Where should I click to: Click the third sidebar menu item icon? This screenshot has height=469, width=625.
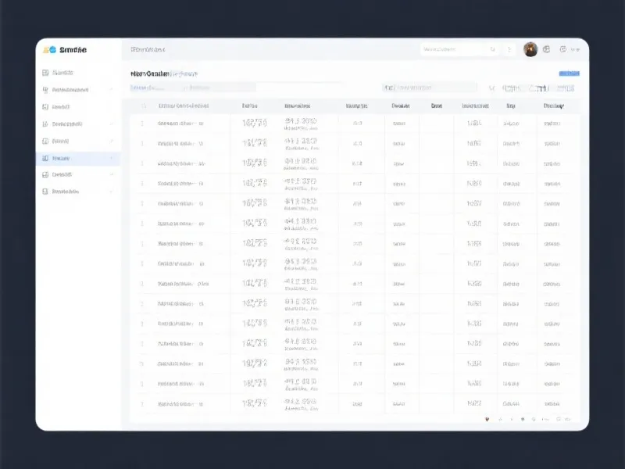[x=45, y=107]
